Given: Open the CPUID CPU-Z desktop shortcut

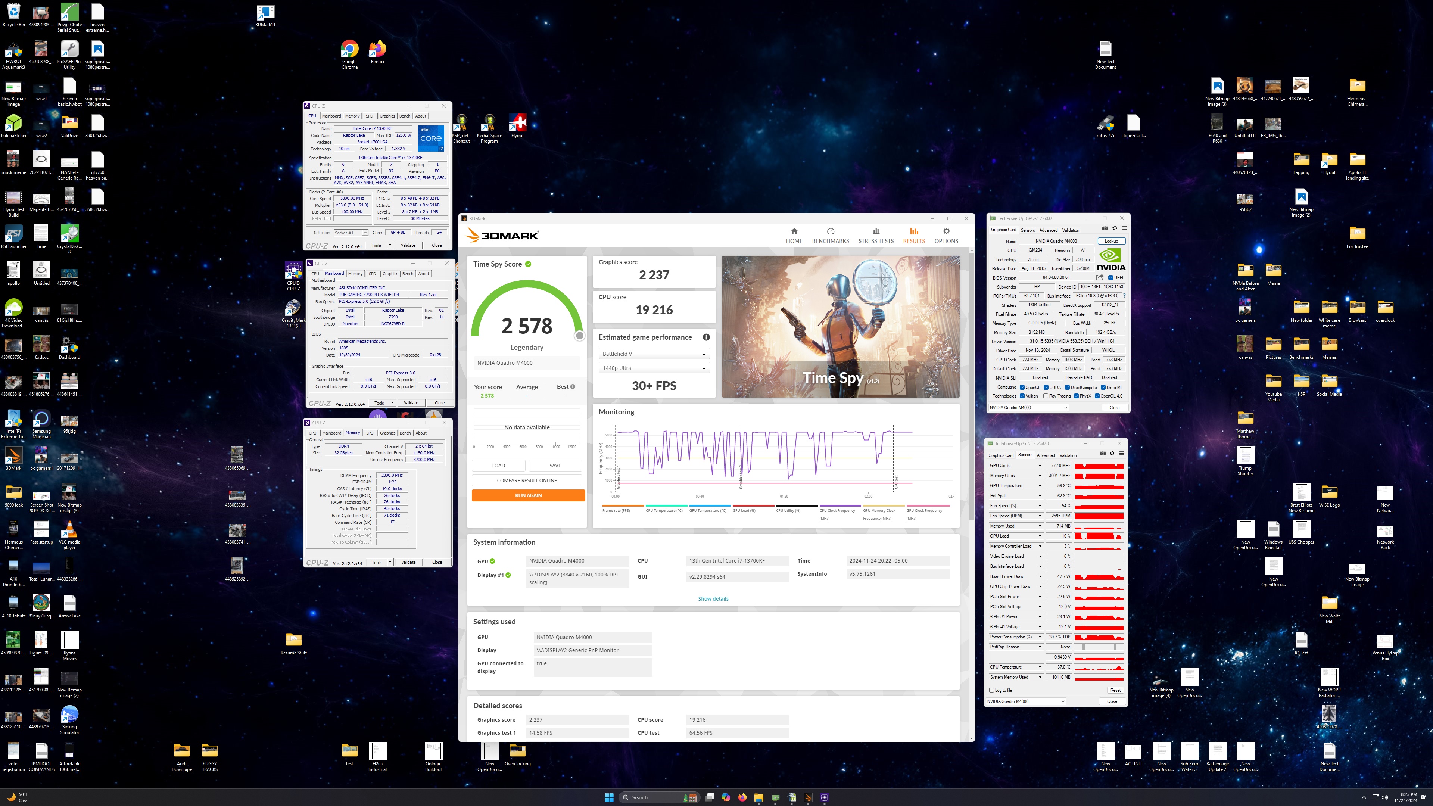Looking at the screenshot, I should [293, 277].
